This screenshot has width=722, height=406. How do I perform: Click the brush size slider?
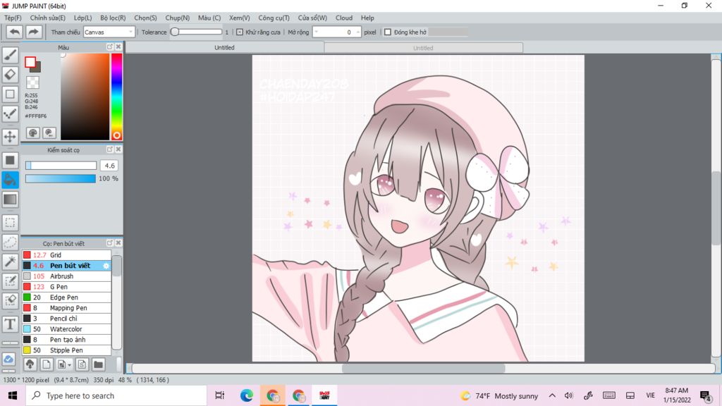tap(61, 166)
